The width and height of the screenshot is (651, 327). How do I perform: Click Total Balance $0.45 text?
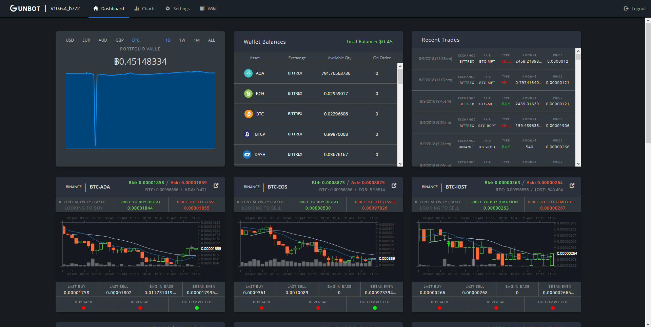tap(369, 42)
